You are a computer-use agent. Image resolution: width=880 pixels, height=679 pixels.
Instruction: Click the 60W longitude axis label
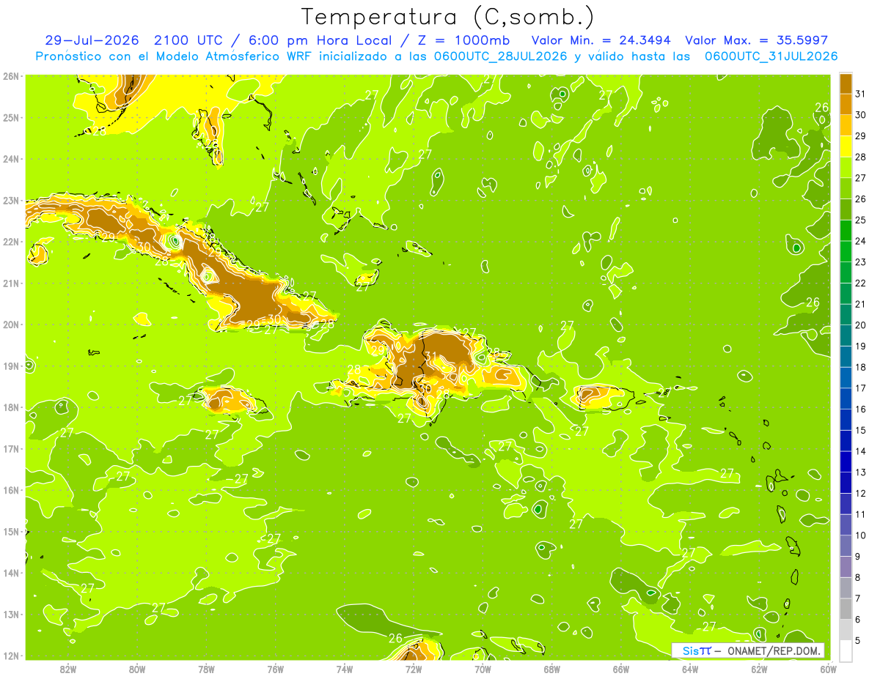(x=829, y=669)
